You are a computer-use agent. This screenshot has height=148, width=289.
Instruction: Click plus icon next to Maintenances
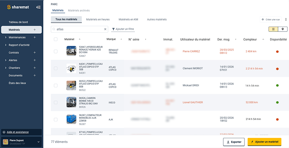(35, 37)
